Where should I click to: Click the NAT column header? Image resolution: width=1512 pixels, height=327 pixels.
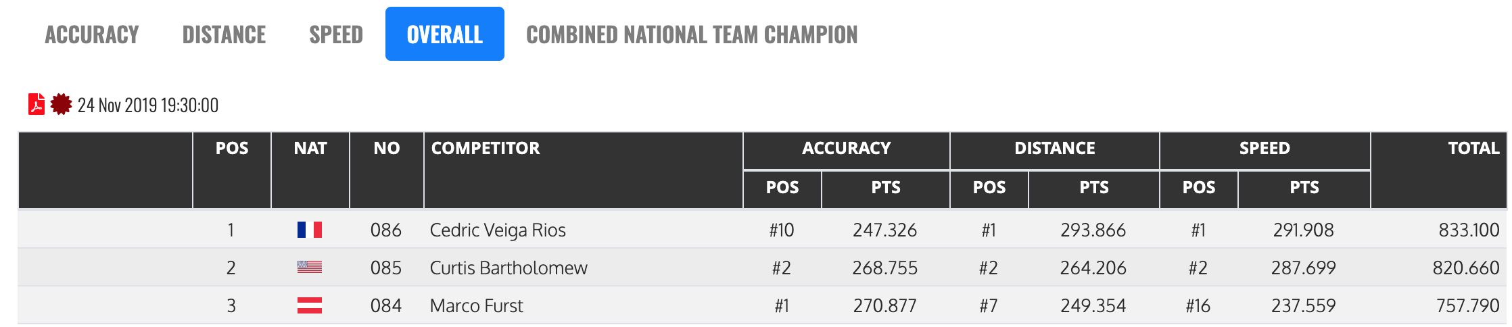[310, 149]
